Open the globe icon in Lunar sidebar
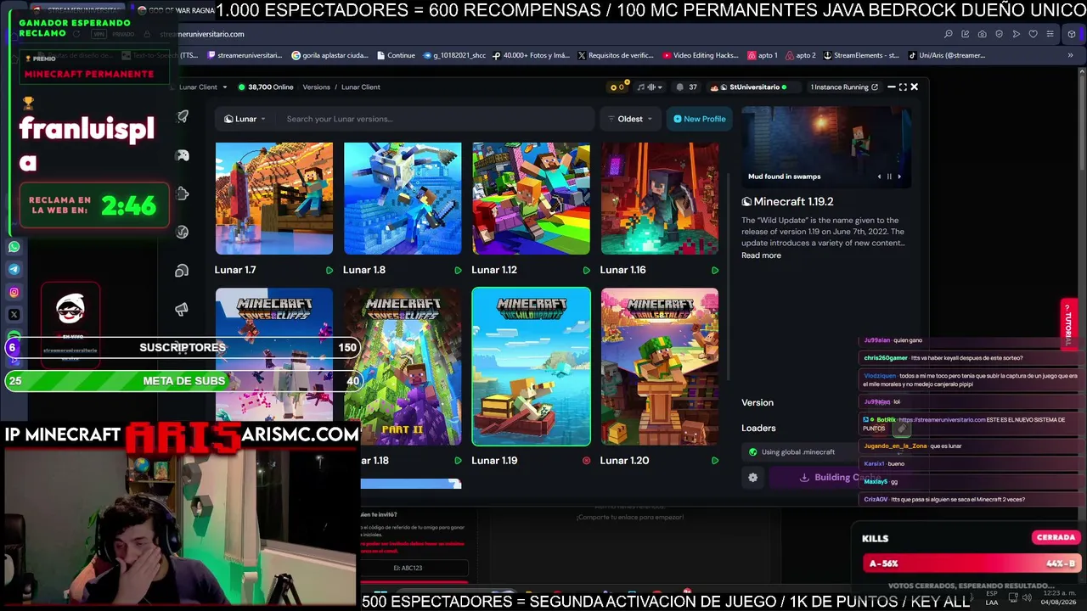The height and width of the screenshot is (611, 1087). (182, 232)
